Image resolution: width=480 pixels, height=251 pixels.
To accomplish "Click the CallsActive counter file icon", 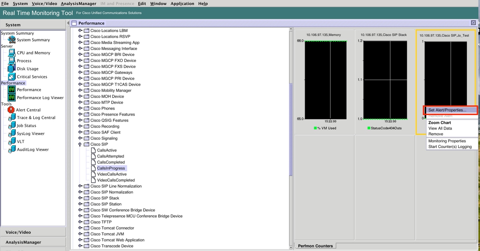I will coord(94,150).
